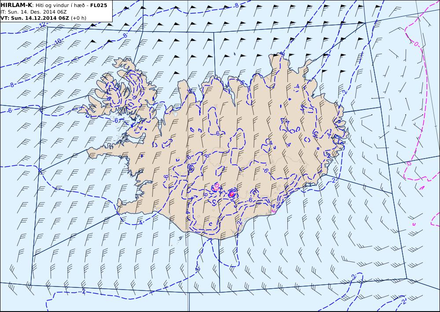Click the 'VT: Sun. 14.12.2014 06Z' valid time
The image size is (440, 312).
click(x=34, y=18)
